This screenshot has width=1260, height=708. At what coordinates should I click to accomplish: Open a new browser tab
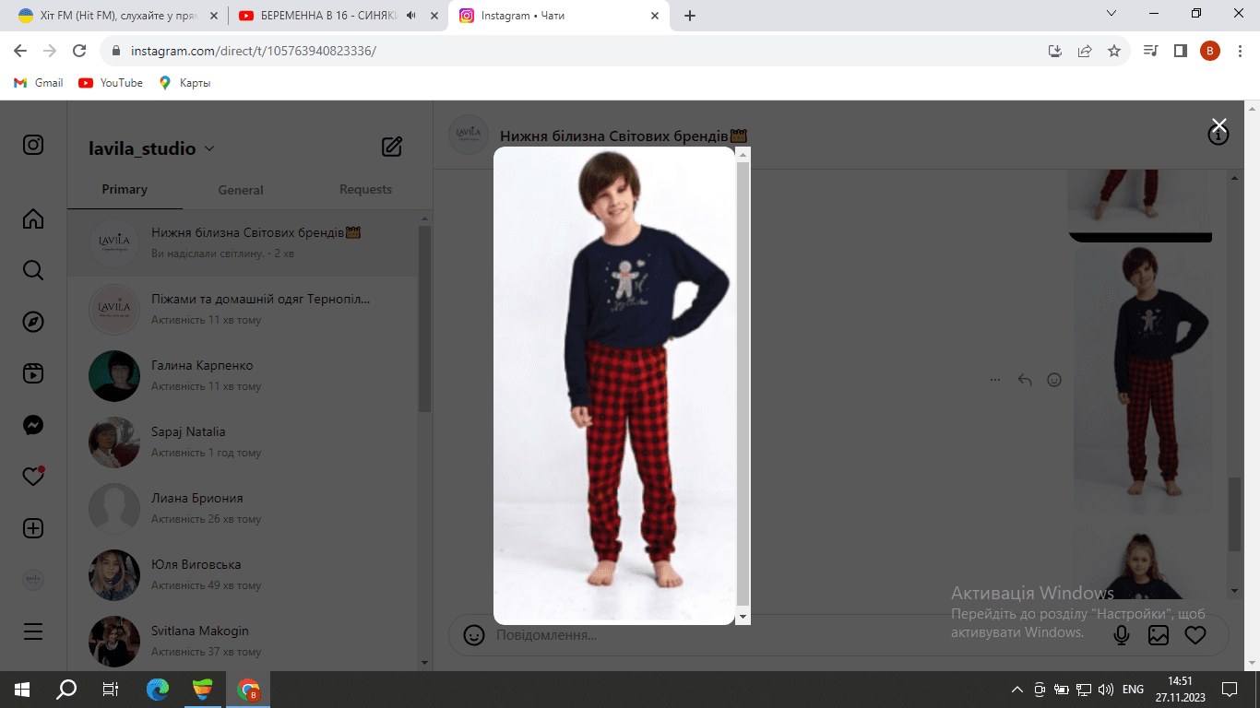coord(690,16)
